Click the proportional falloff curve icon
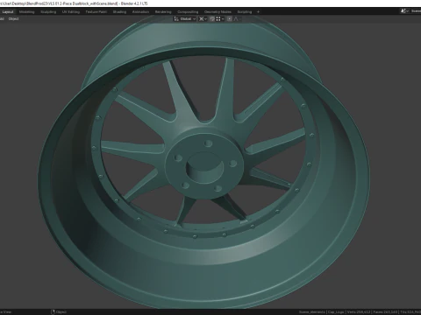The image size is (421, 315). pos(236,19)
